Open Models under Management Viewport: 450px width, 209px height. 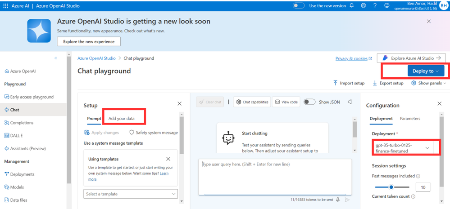(x=14, y=187)
